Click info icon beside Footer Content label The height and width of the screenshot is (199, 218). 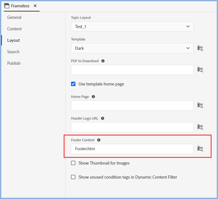point(99,140)
